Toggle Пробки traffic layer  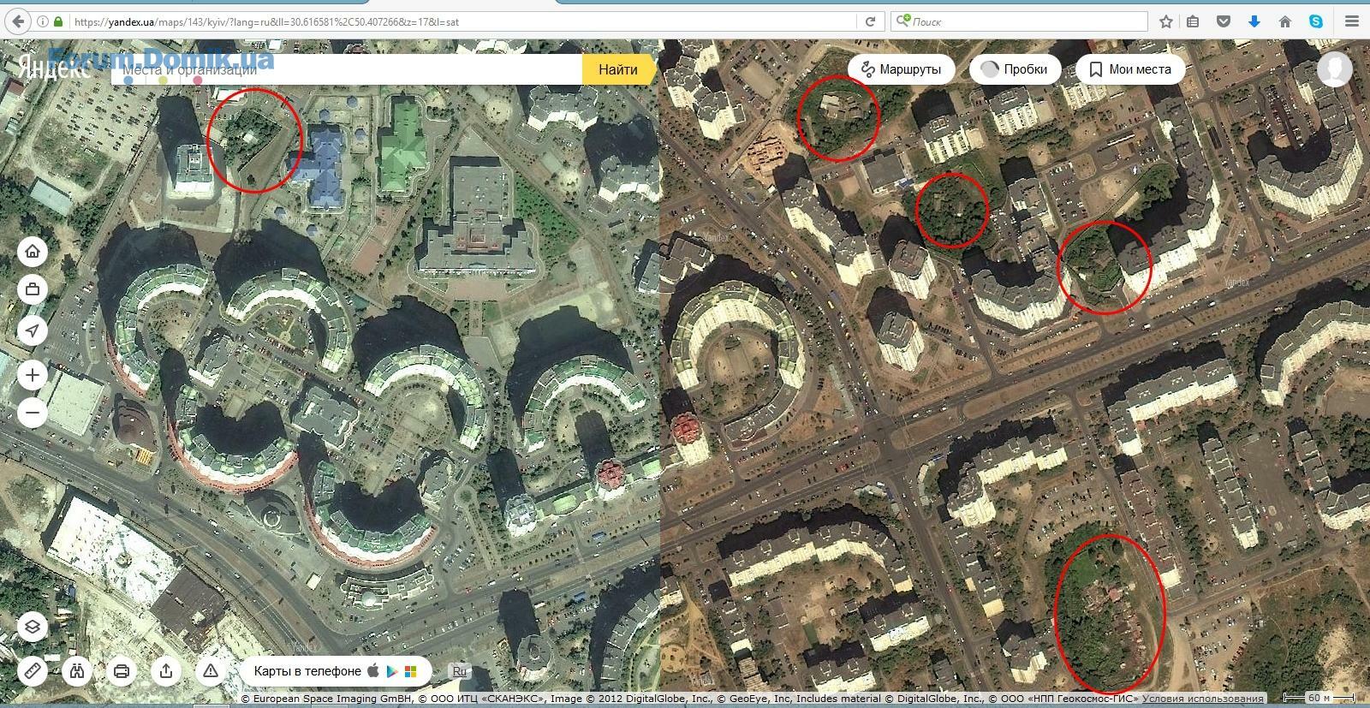click(1016, 69)
